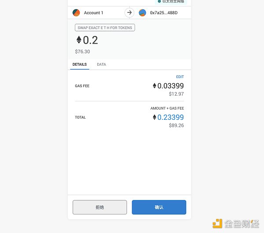Click the SWAP EXACT ETH FOR TOKENS label
Screen dimensions: 264x233
pos(105,28)
